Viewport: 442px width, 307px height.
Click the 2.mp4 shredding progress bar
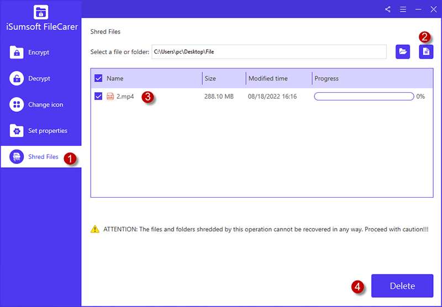tap(364, 96)
